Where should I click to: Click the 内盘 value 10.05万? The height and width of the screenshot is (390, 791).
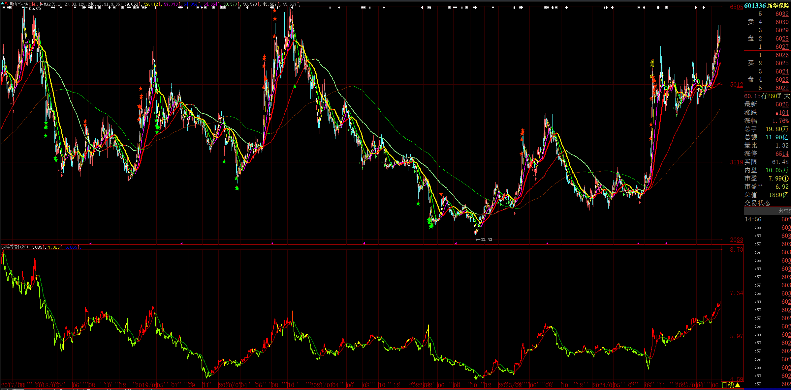(777, 170)
